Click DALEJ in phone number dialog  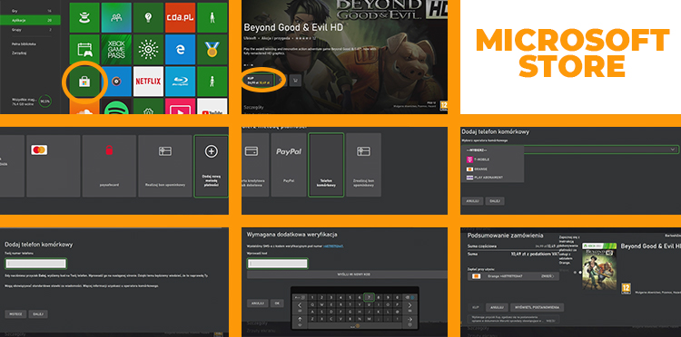[38, 314]
